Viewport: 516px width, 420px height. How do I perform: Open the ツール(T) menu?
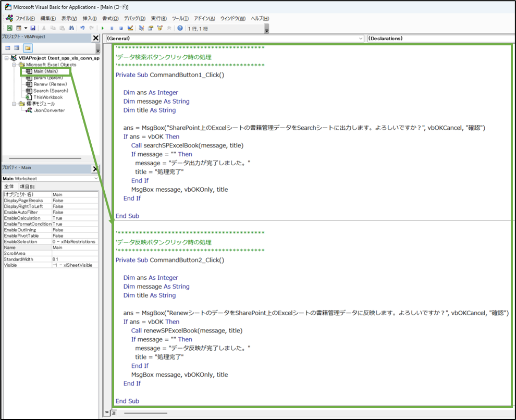(x=180, y=18)
